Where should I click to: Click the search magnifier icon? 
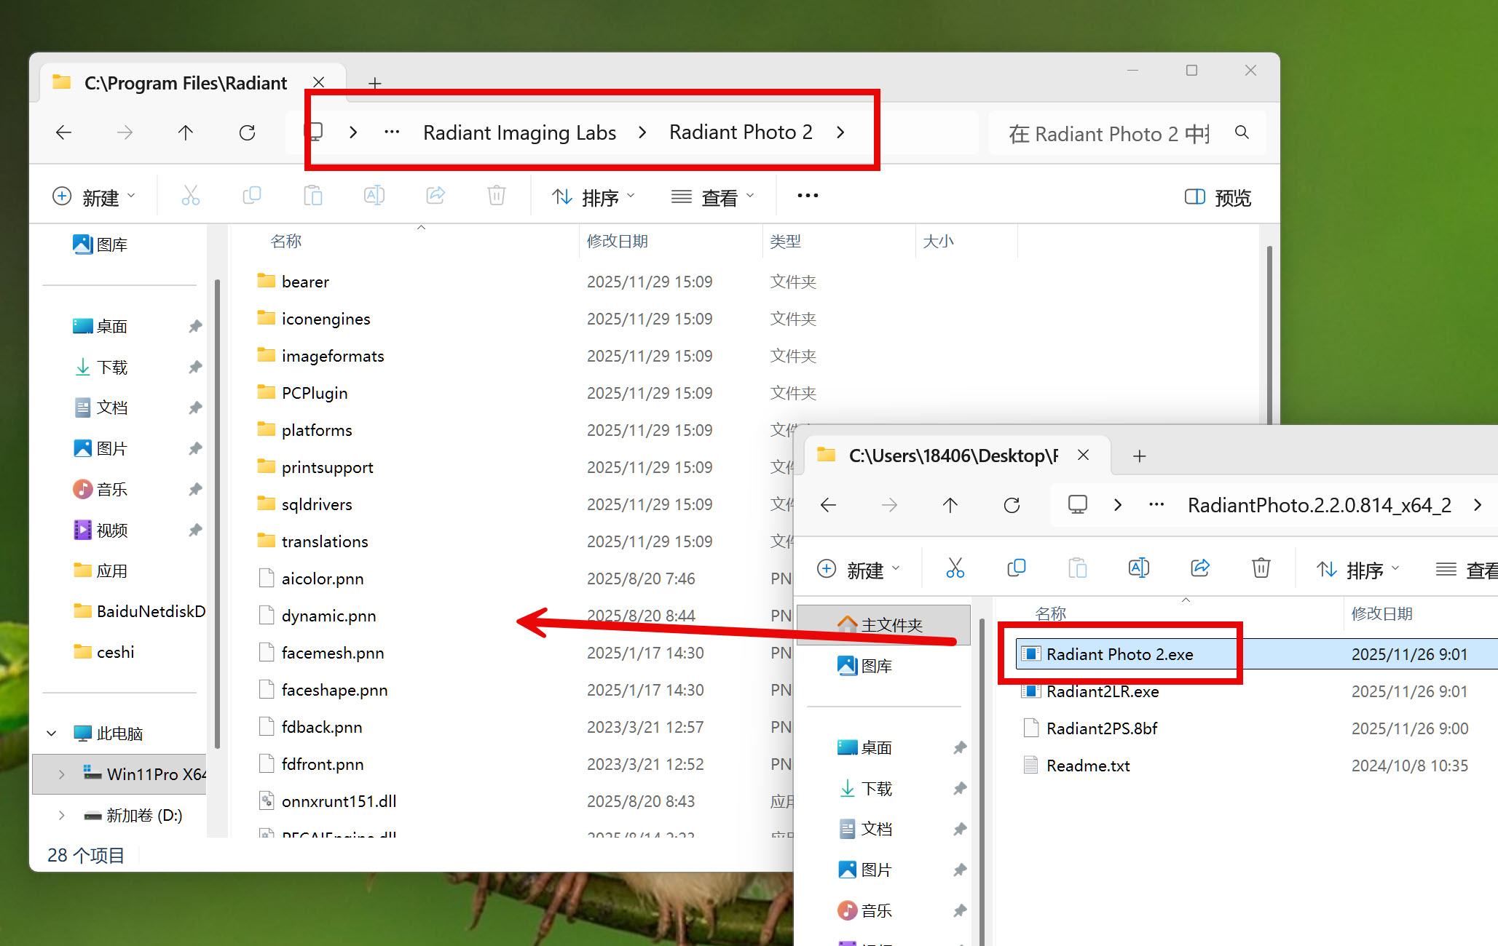[1242, 132]
